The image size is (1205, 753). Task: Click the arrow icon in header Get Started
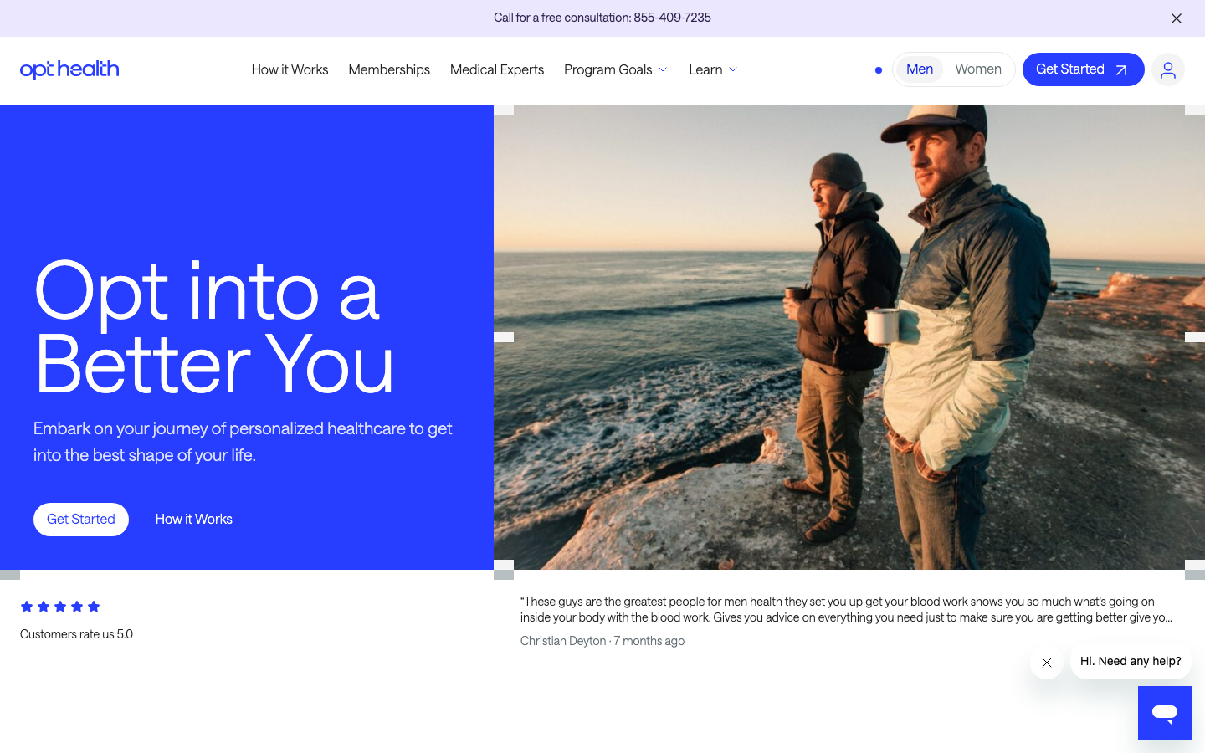click(1121, 70)
